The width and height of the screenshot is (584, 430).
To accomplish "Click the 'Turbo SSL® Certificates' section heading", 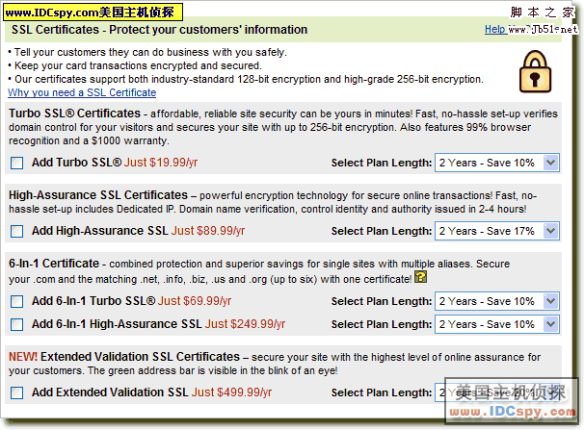I will point(76,114).
